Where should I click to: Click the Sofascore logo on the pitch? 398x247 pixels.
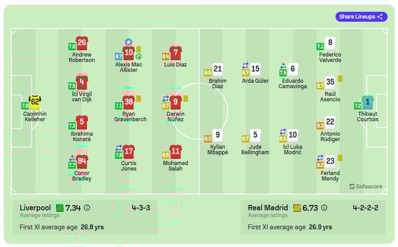(x=366, y=186)
